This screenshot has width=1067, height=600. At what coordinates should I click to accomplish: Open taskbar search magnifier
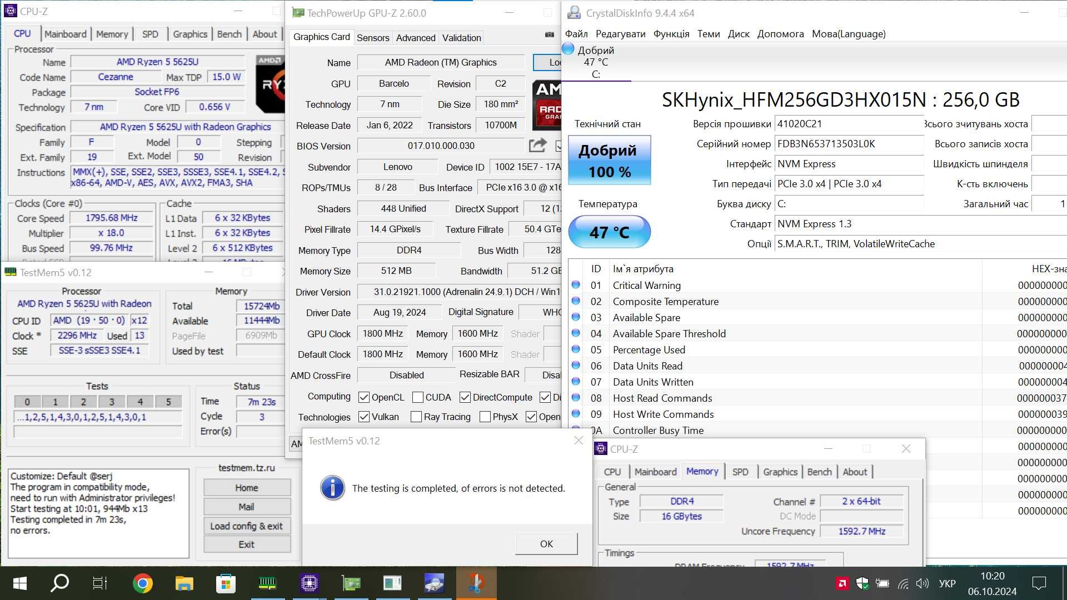click(59, 583)
